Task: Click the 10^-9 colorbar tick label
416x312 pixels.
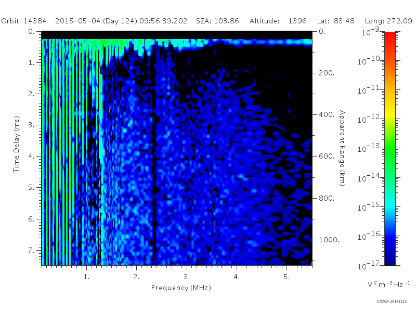Action: (371, 32)
